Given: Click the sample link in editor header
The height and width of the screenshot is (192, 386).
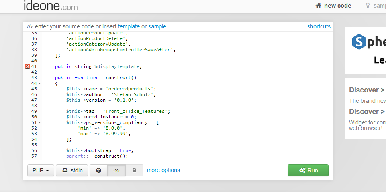Looking at the screenshot, I should (x=157, y=26).
